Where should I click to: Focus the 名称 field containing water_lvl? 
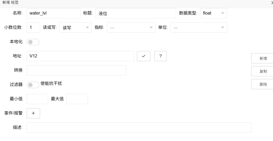54,13
